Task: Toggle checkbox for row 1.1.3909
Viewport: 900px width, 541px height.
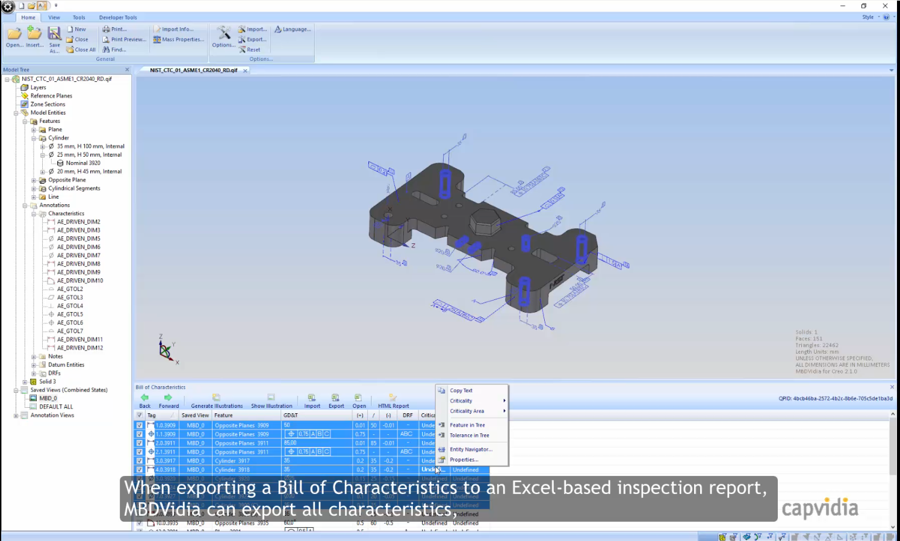Action: pos(140,434)
